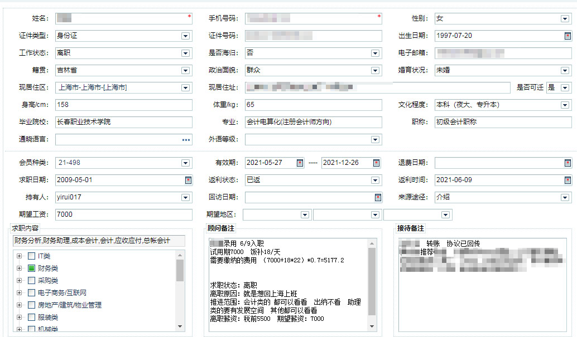Open the 籍贯 dropdown showing 吉林省
Viewport: 577px width, 337px height.
click(185, 71)
